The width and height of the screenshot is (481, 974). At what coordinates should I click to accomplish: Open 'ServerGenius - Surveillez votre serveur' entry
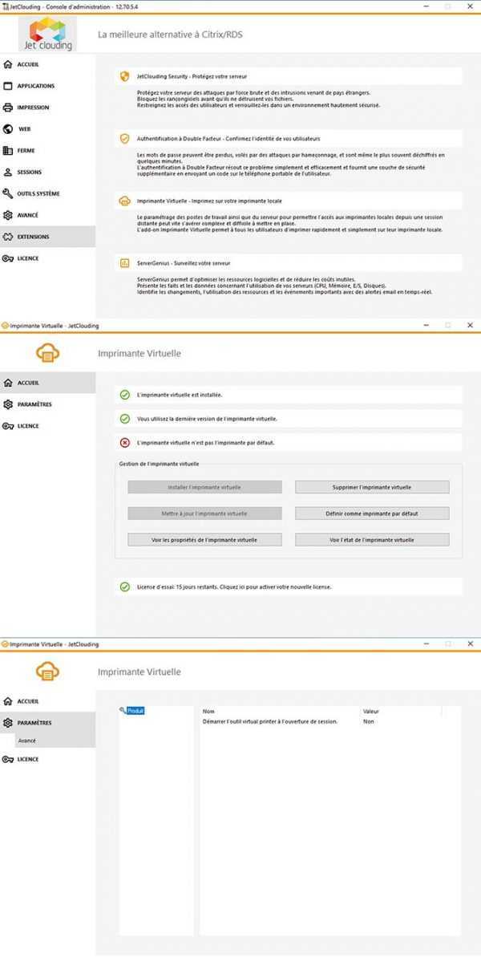point(289,262)
